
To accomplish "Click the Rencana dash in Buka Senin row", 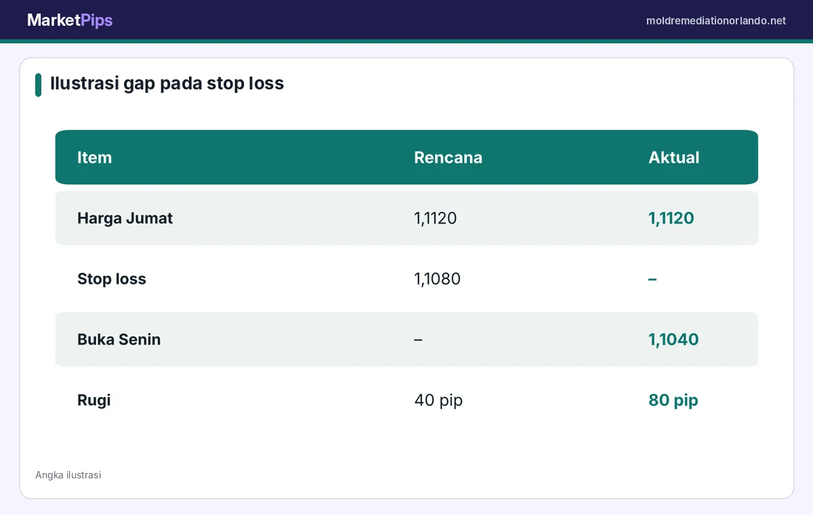I will (x=418, y=339).
